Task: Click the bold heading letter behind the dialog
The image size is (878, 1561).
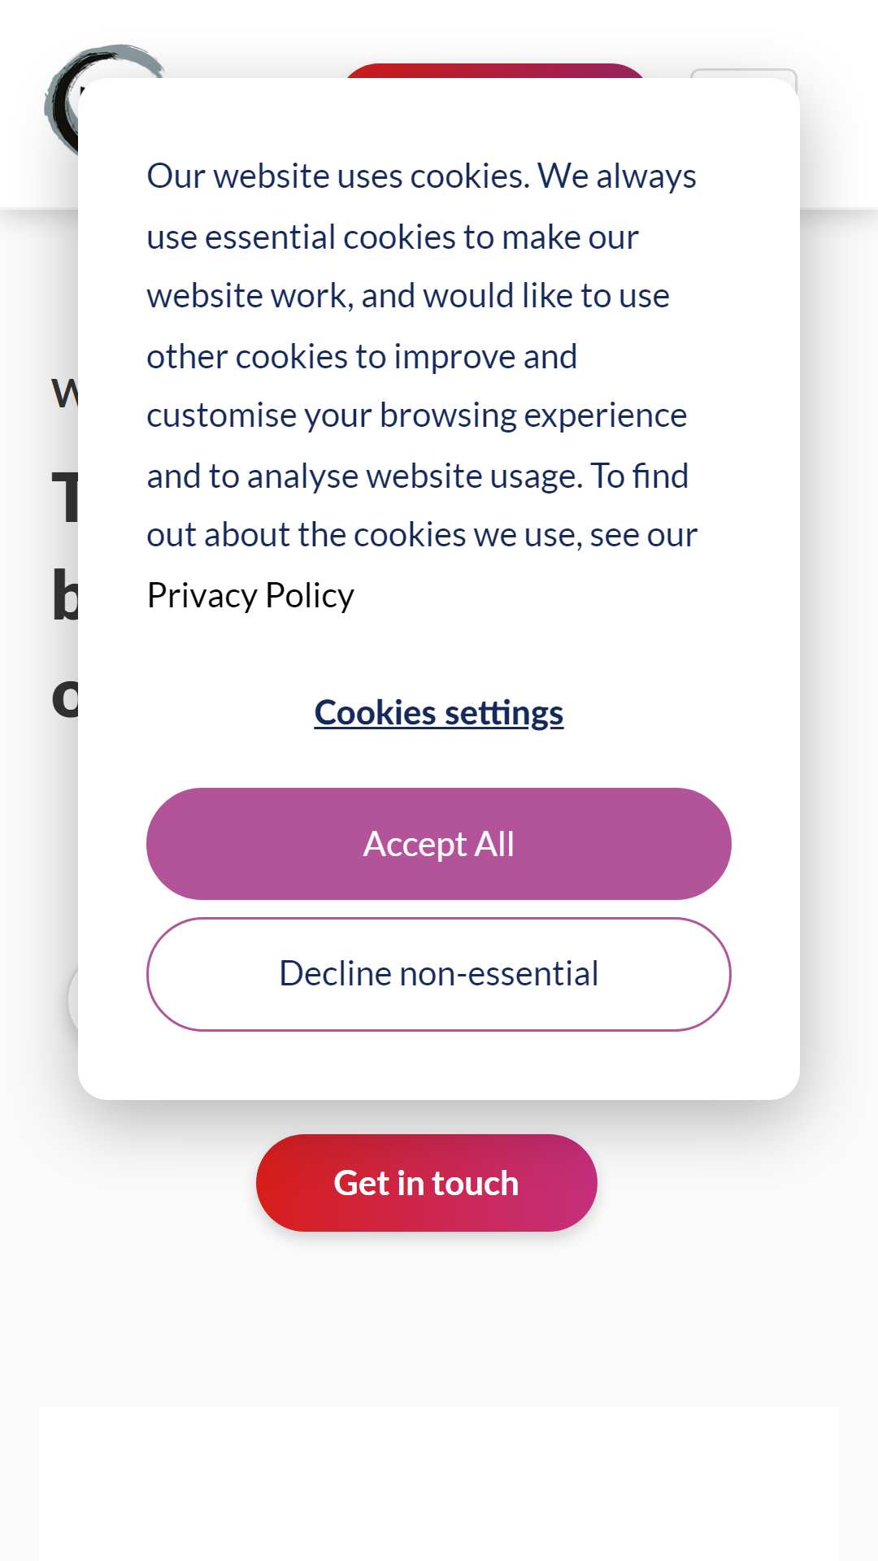Action: tap(65, 498)
